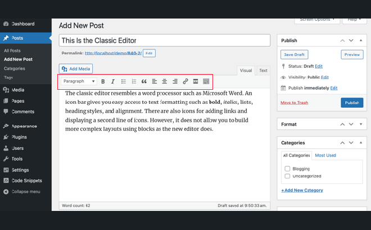Center align the text
This screenshot has height=230, width=371.
165,81
